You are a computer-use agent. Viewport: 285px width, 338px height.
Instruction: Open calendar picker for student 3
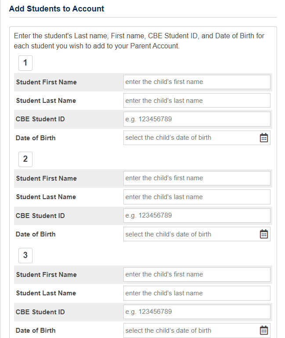pos(264,331)
